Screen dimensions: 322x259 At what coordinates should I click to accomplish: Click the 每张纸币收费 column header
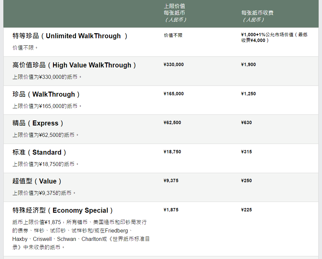pyautogui.click(x=257, y=13)
